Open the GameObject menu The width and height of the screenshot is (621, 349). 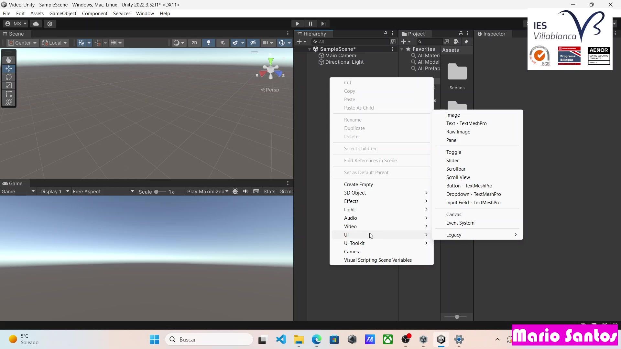63,14
